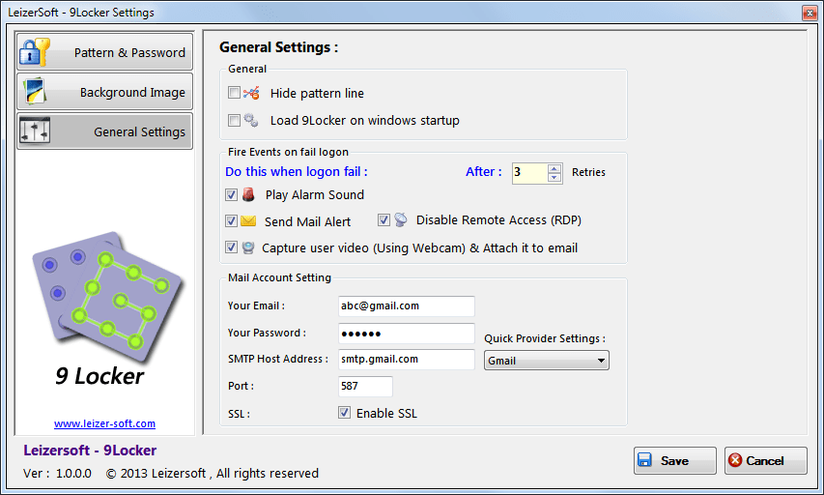The height and width of the screenshot is (495, 824).
Task: Uncheck the Play Alarm Sound checkbox
Action: click(x=232, y=194)
